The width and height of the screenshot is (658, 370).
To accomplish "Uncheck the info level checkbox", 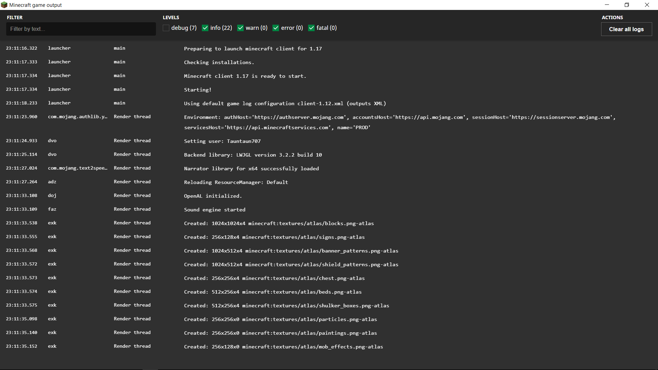I will [205, 28].
